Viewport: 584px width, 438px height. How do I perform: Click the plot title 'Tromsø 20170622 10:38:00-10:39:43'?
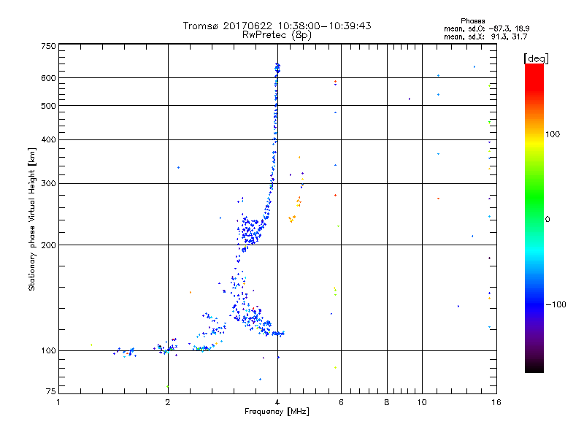pyautogui.click(x=277, y=26)
